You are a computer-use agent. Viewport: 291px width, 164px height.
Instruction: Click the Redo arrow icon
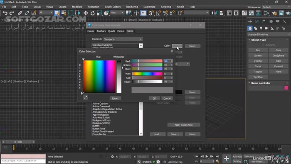point(12,13)
